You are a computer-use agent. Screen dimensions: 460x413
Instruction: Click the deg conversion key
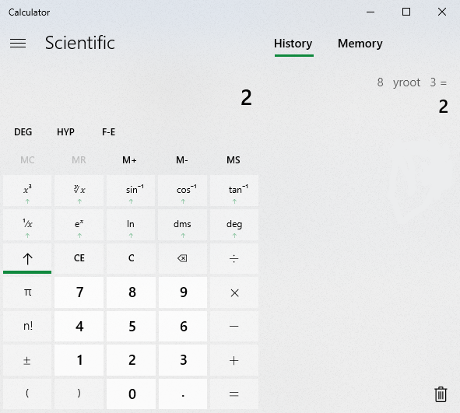234,225
